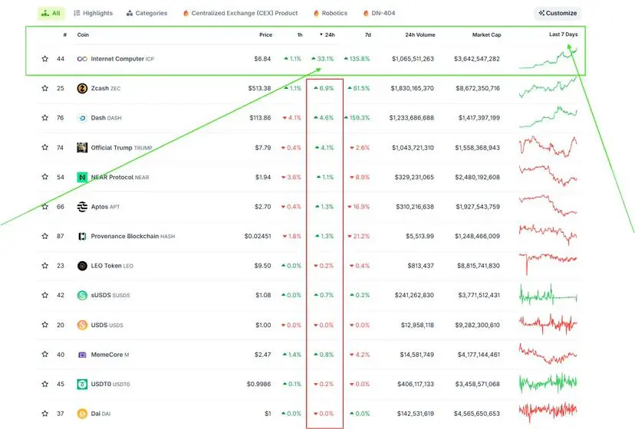Click Provenance Blockchain price $0.02451
635x429 pixels.
click(258, 236)
